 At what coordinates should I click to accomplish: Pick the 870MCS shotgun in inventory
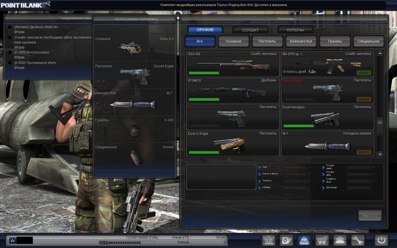tap(233, 90)
